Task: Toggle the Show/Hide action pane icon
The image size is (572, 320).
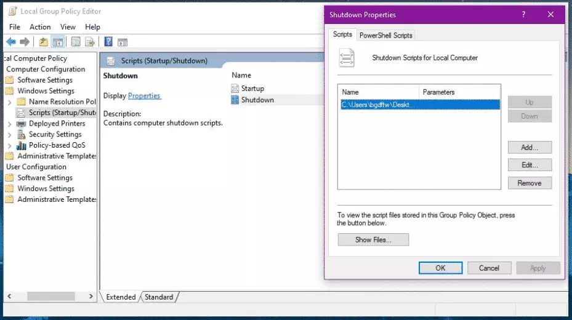Action: pos(123,42)
